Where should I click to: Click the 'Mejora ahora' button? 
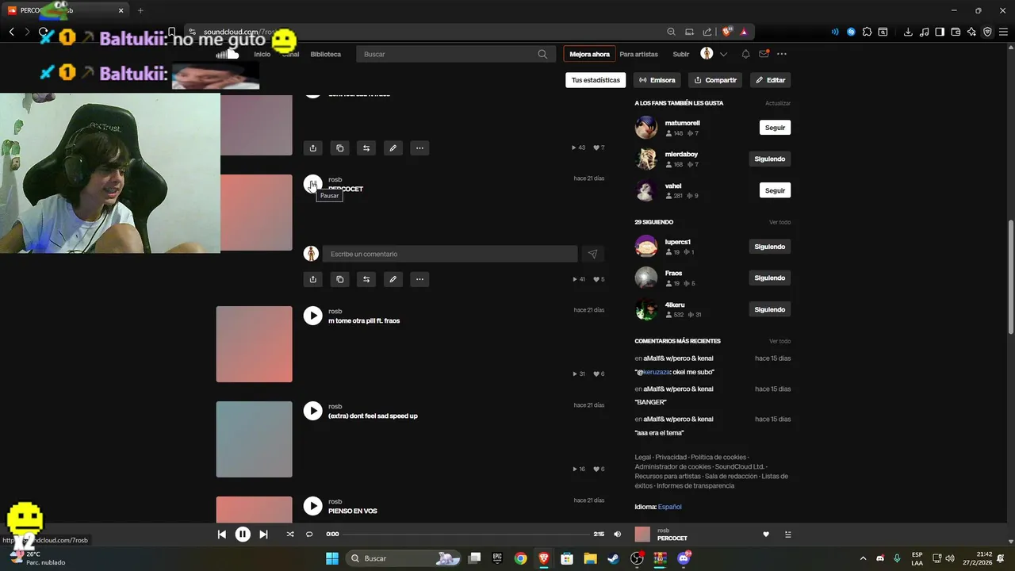589,54
